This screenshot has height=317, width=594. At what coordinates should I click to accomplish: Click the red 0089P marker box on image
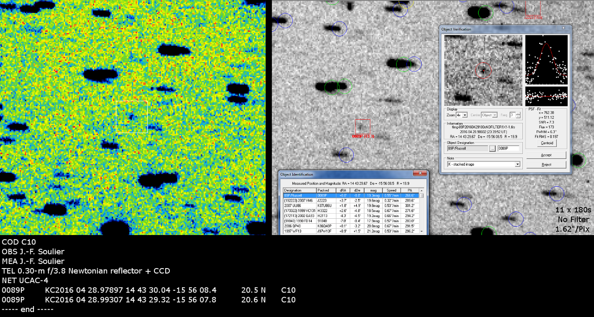point(362,126)
